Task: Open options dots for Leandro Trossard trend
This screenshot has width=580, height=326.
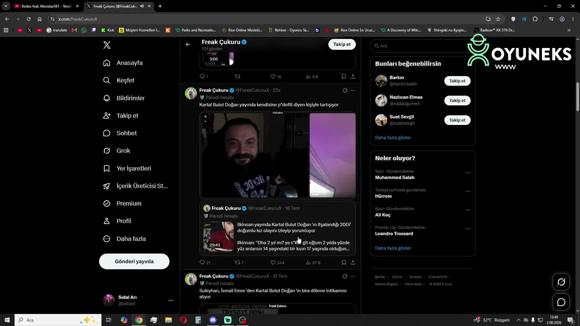Action: pyautogui.click(x=468, y=229)
